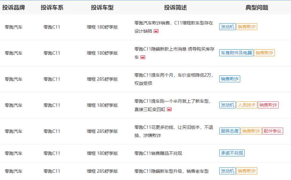Select the 投诉车型 column header
Viewport: 291px width, 180px height.
click(102, 8)
